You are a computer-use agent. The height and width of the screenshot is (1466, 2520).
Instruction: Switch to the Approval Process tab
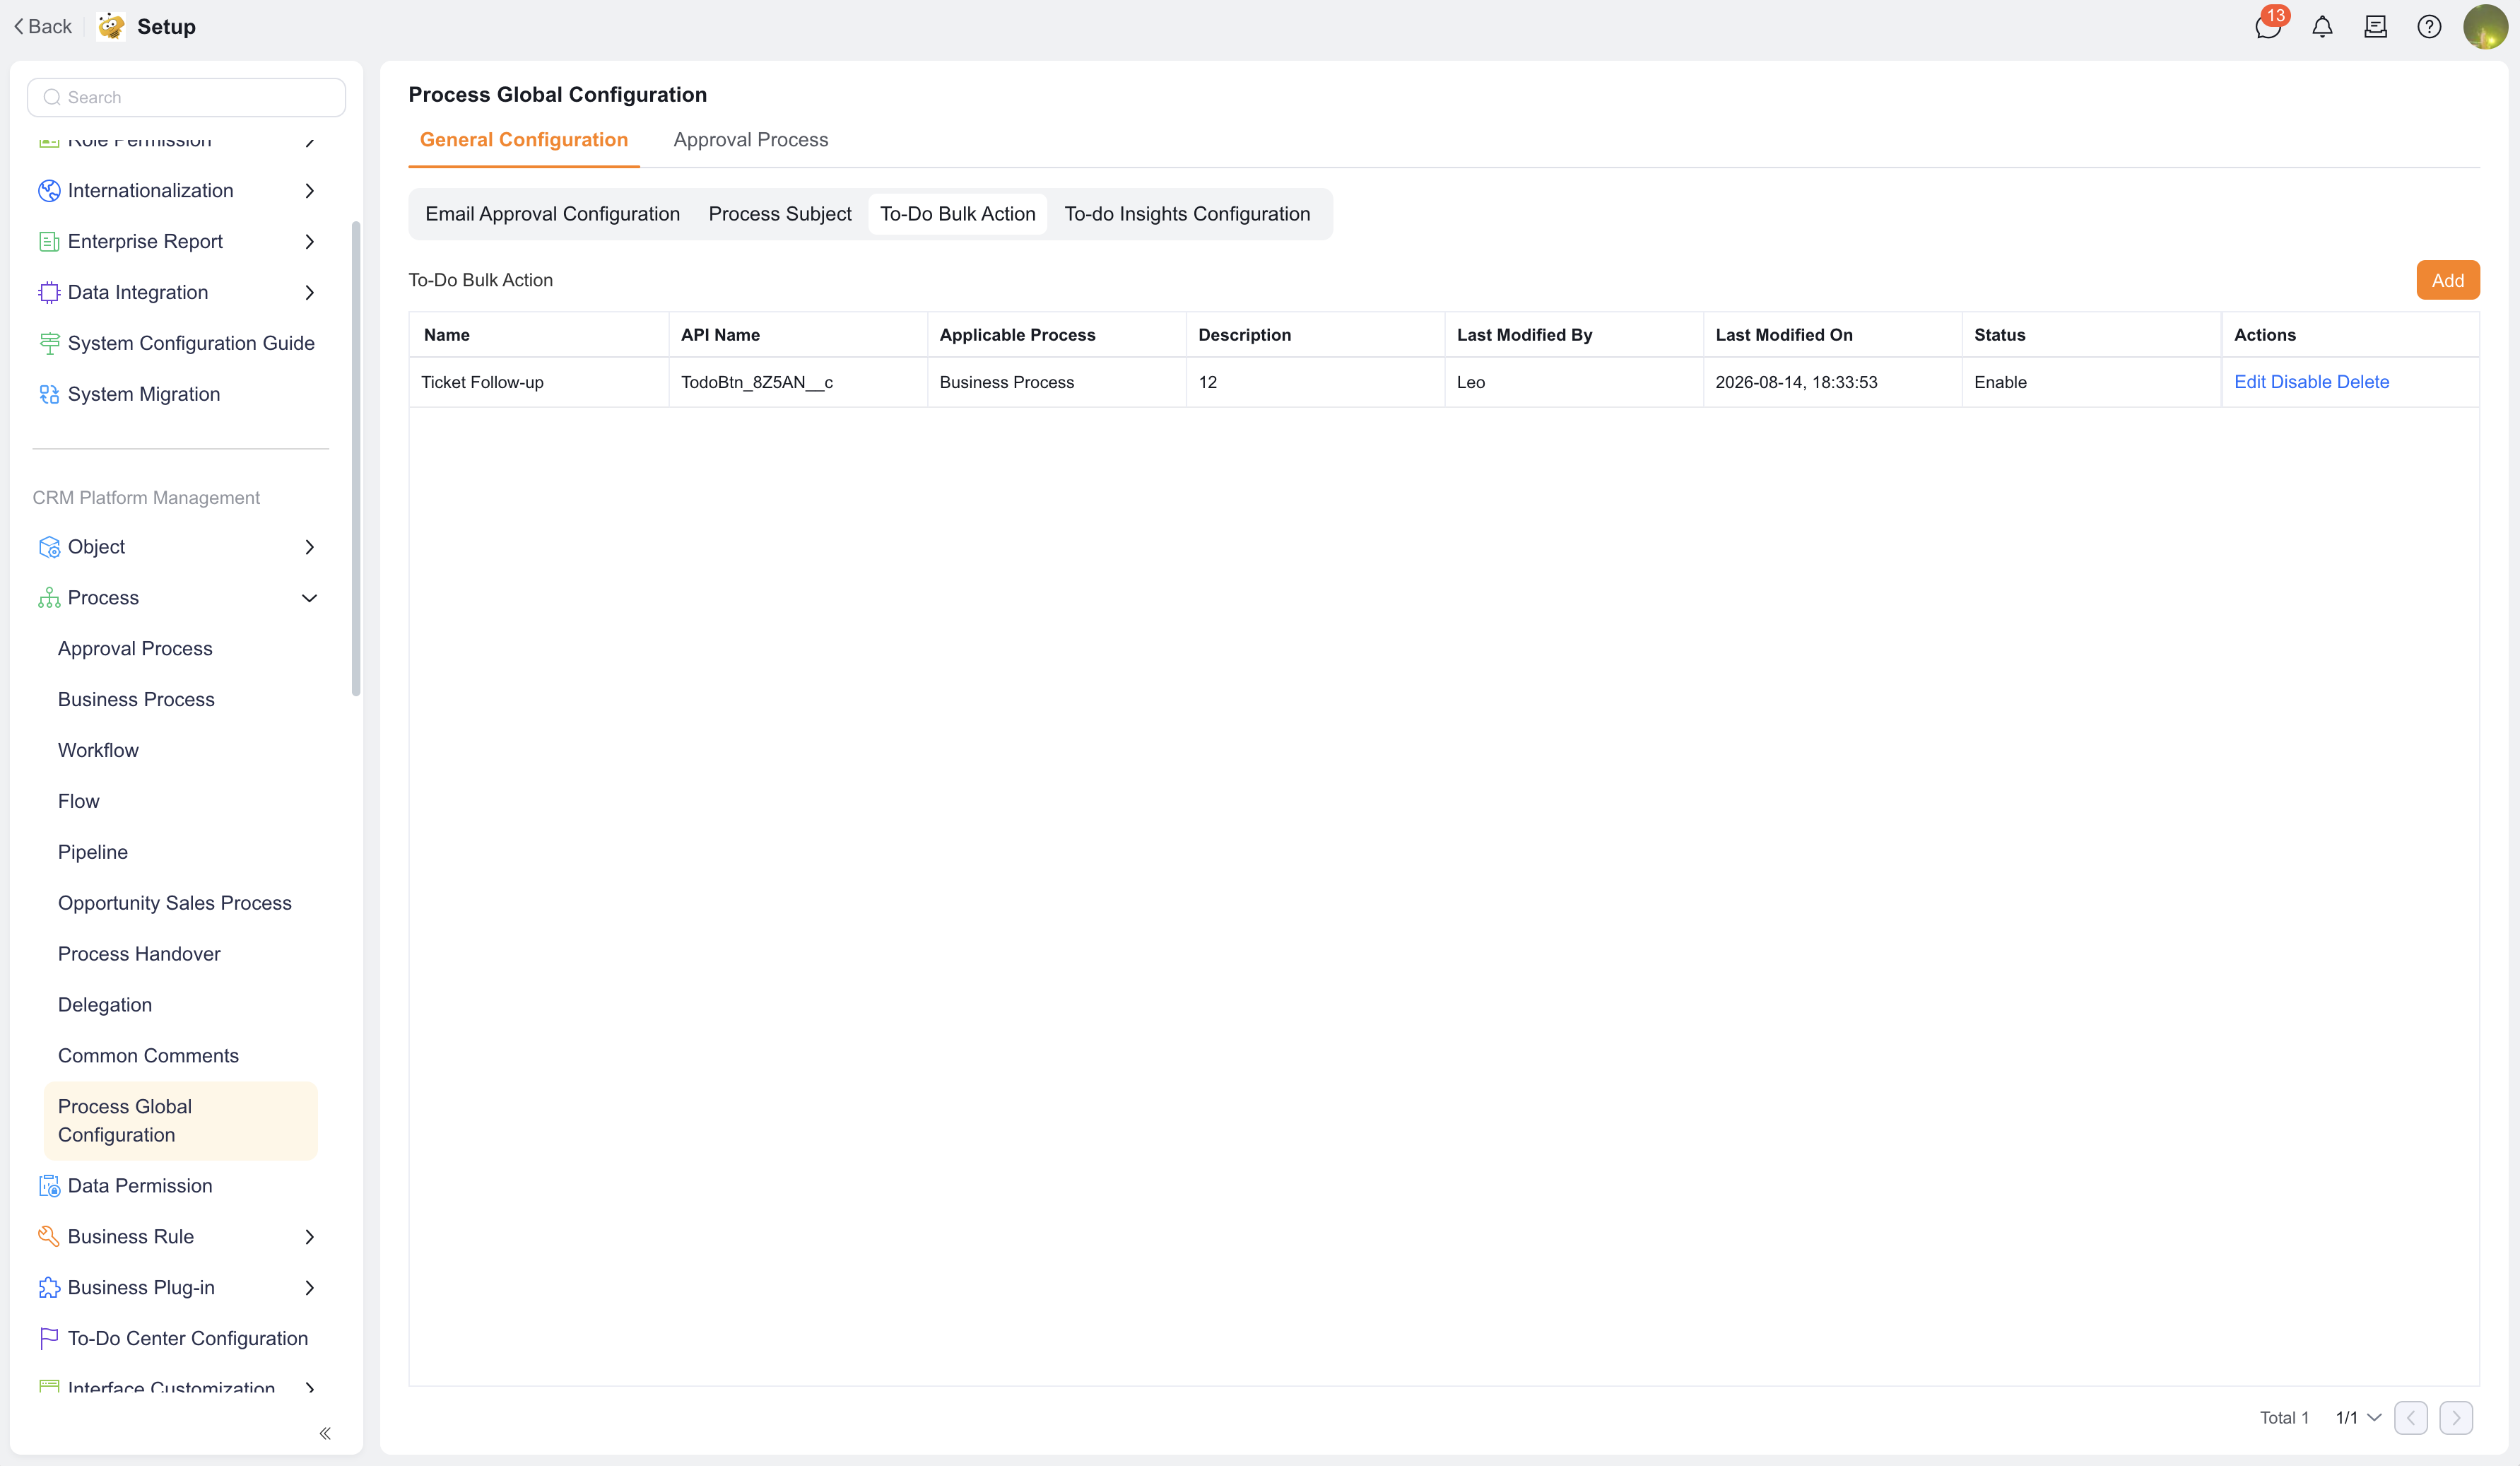click(x=750, y=140)
